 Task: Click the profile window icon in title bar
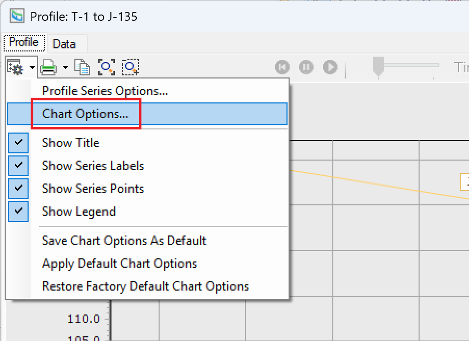pos(18,16)
